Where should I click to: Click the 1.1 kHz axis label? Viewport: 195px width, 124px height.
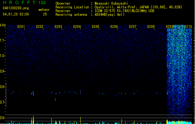click(2, 40)
